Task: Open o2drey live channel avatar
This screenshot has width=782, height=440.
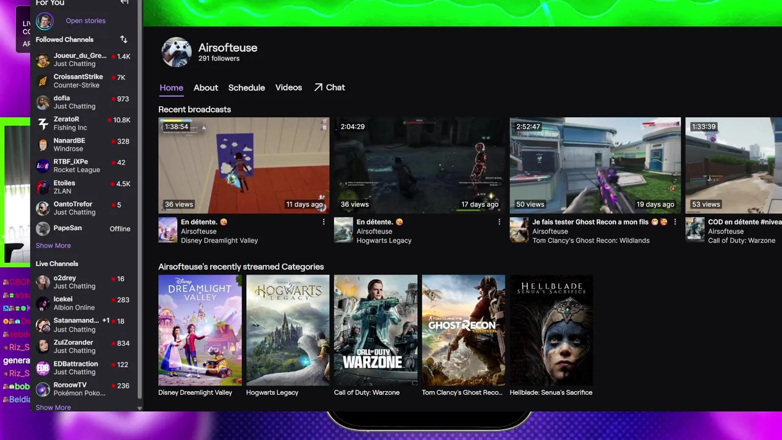Action: (x=43, y=282)
